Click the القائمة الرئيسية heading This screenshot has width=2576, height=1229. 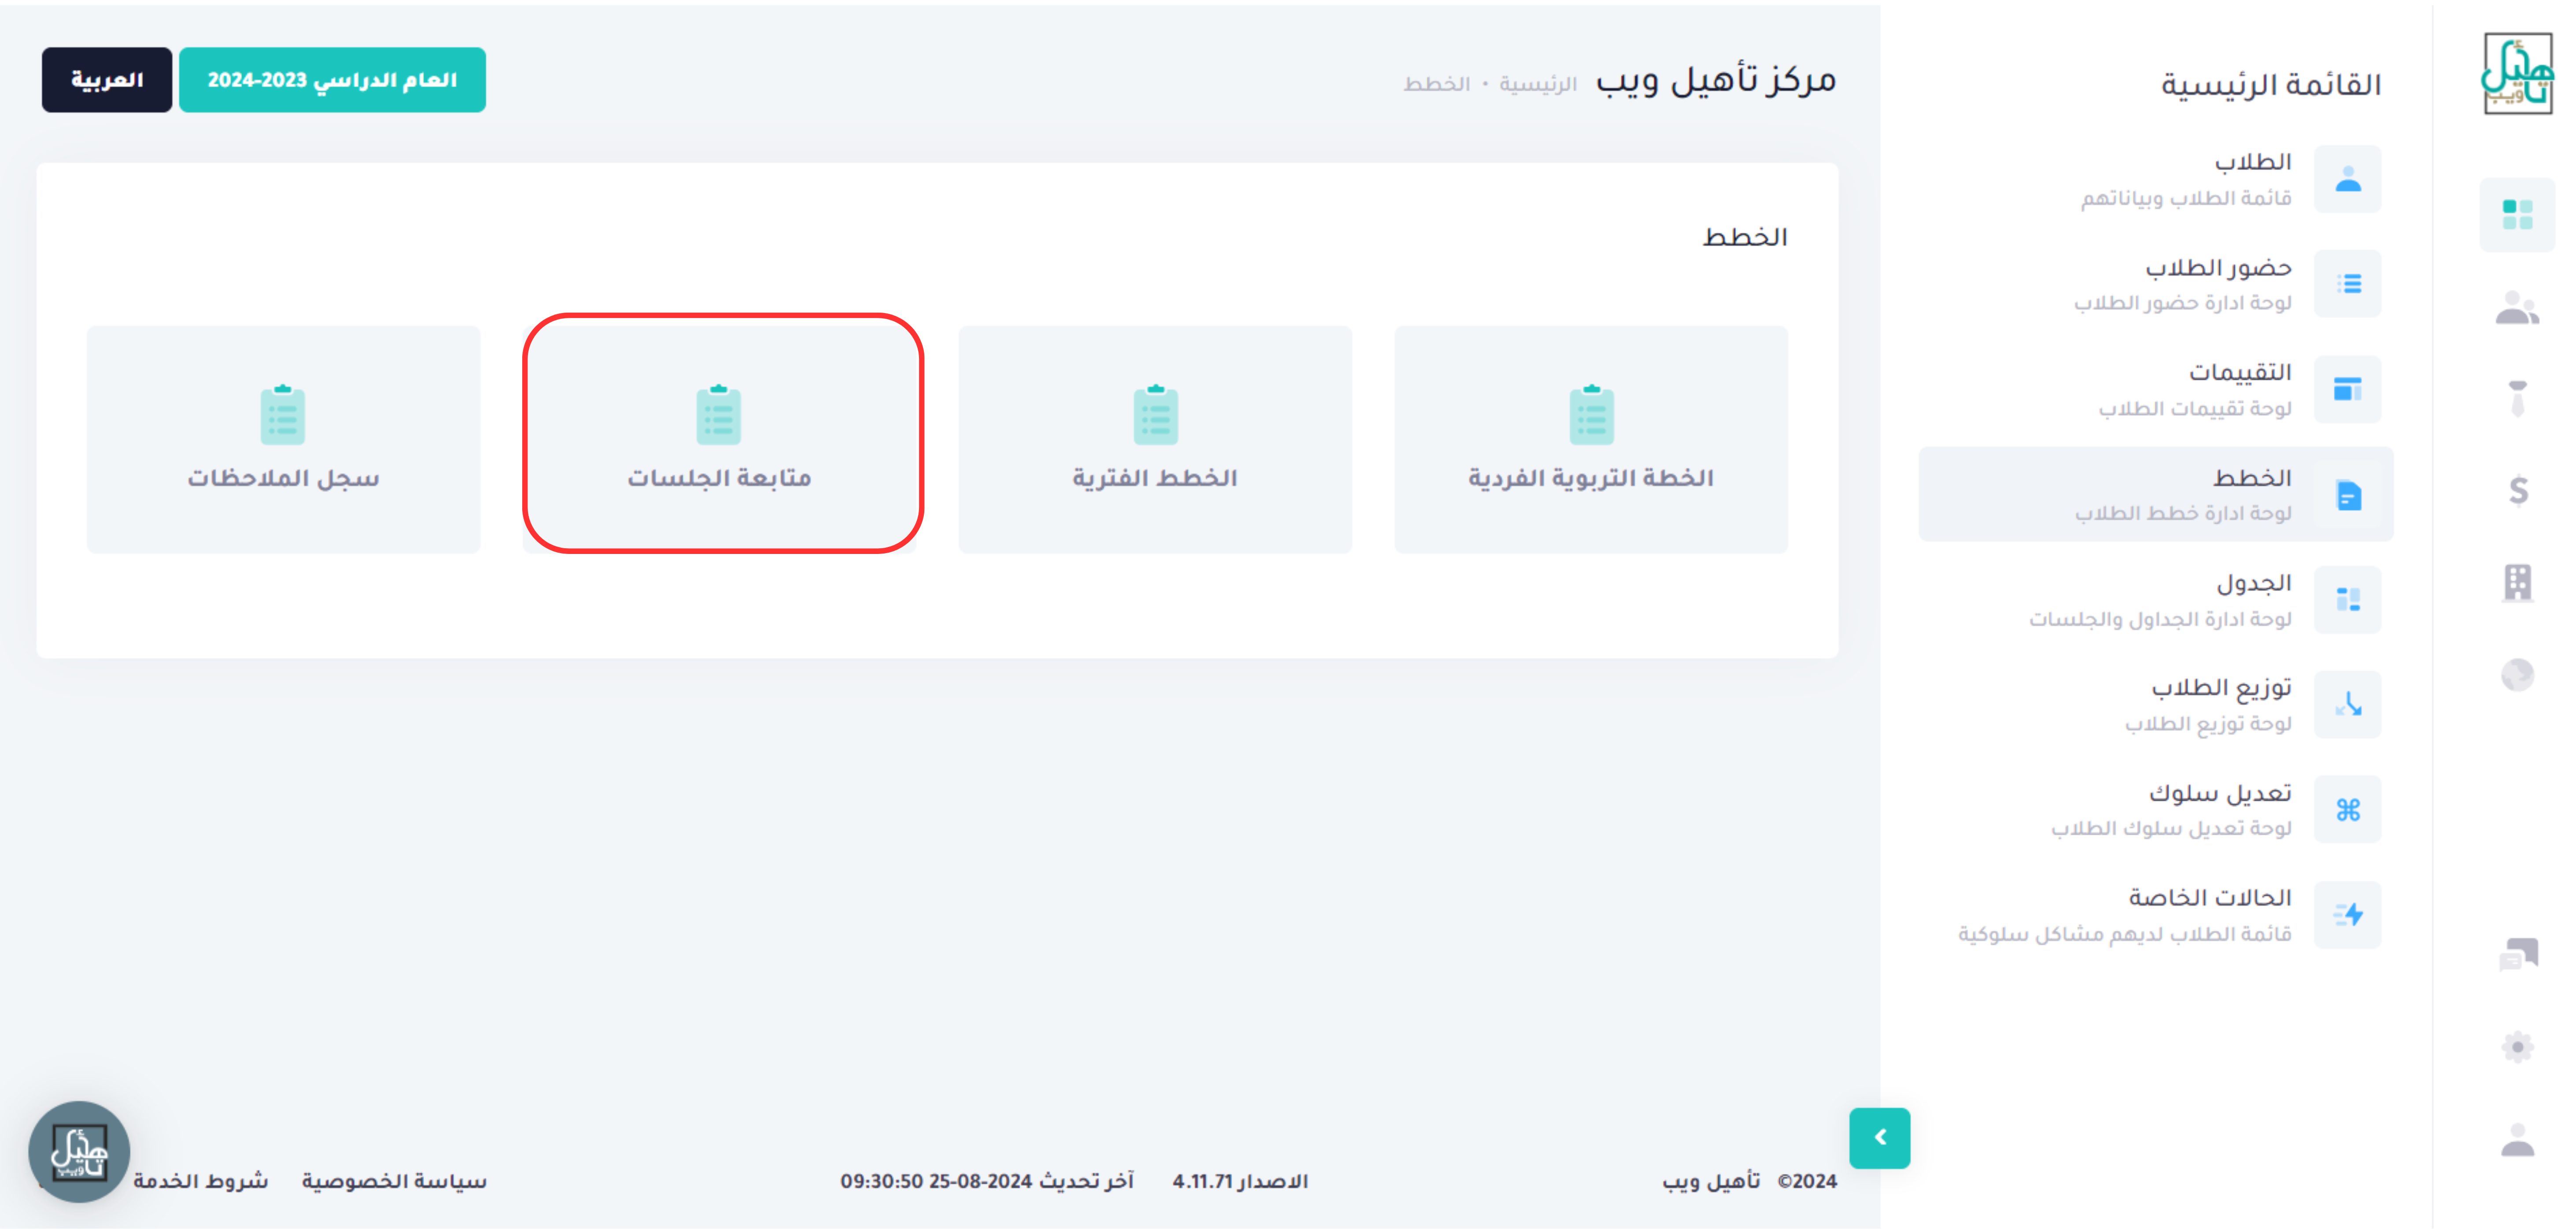pyautogui.click(x=2271, y=85)
